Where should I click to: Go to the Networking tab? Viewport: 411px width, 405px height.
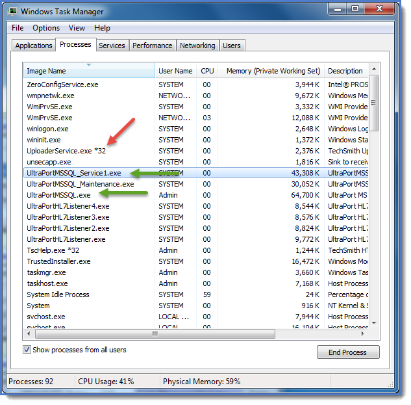point(197,46)
